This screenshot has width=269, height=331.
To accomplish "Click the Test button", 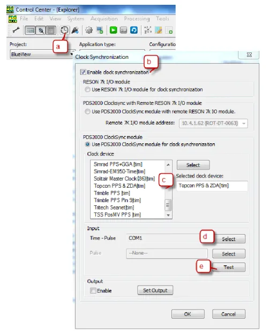I will [229, 267].
